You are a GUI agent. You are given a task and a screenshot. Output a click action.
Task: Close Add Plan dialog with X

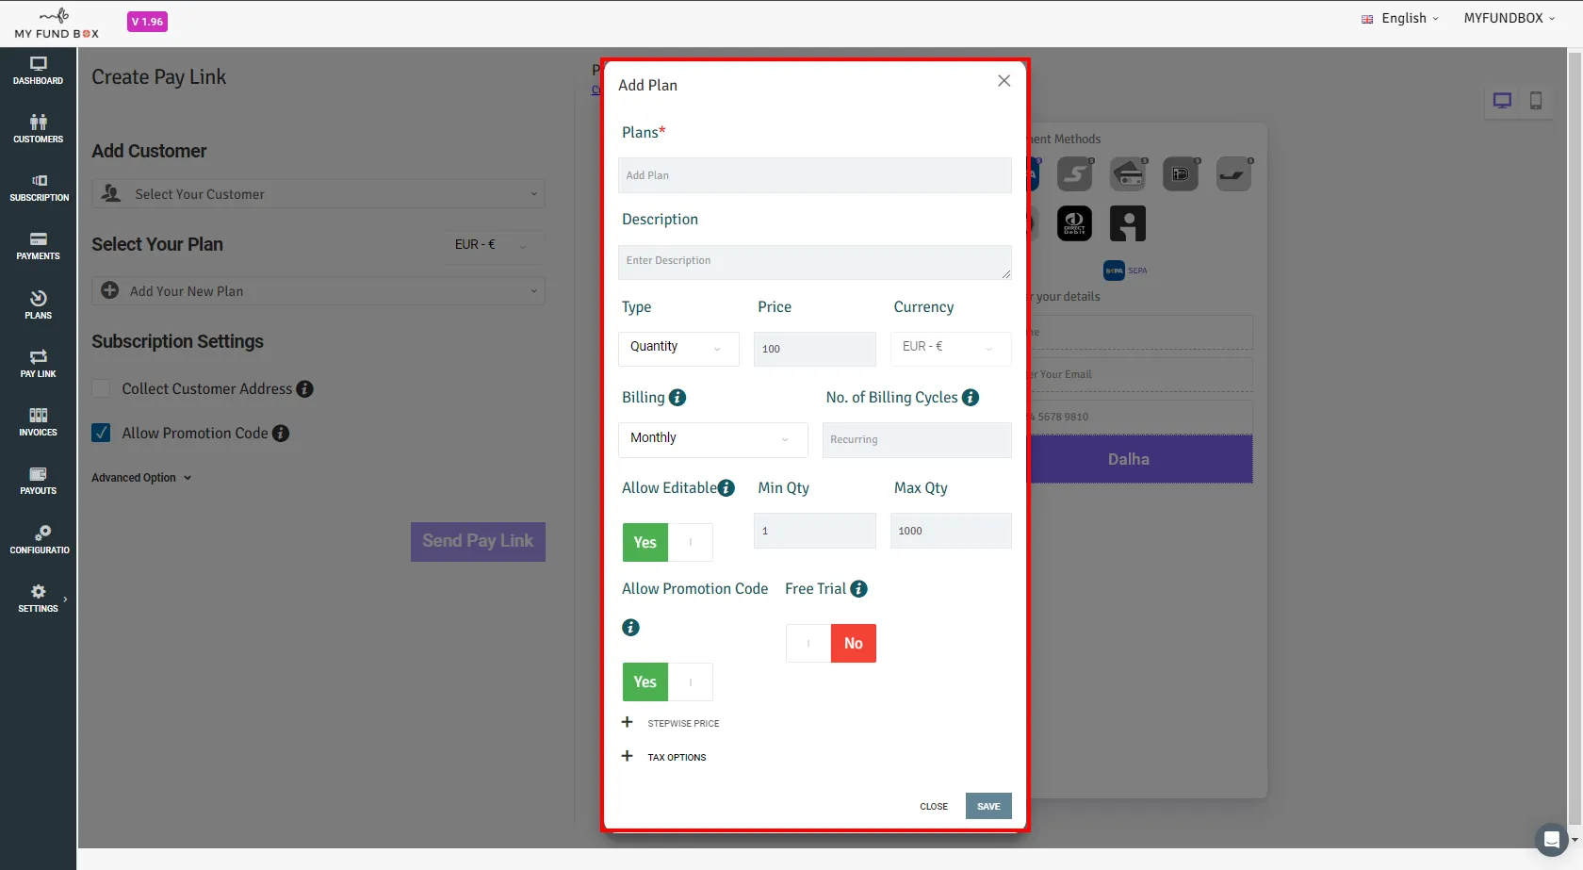[1004, 81]
